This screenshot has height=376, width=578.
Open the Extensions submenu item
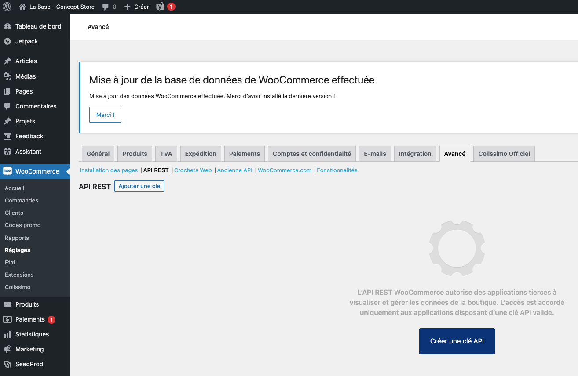(x=19, y=275)
